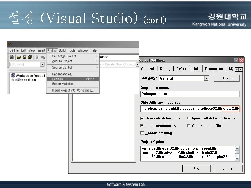Screen dimensions: 251x188
Task: Select Settings... menu item
Action: point(73,79)
